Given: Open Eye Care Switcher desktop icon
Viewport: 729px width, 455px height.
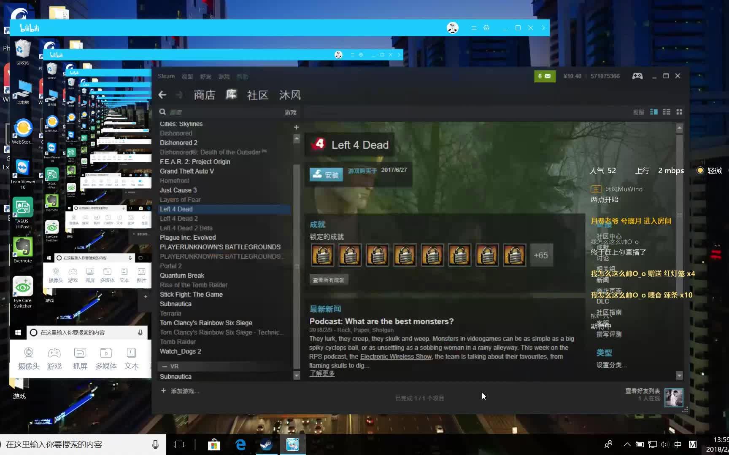Looking at the screenshot, I should (23, 292).
